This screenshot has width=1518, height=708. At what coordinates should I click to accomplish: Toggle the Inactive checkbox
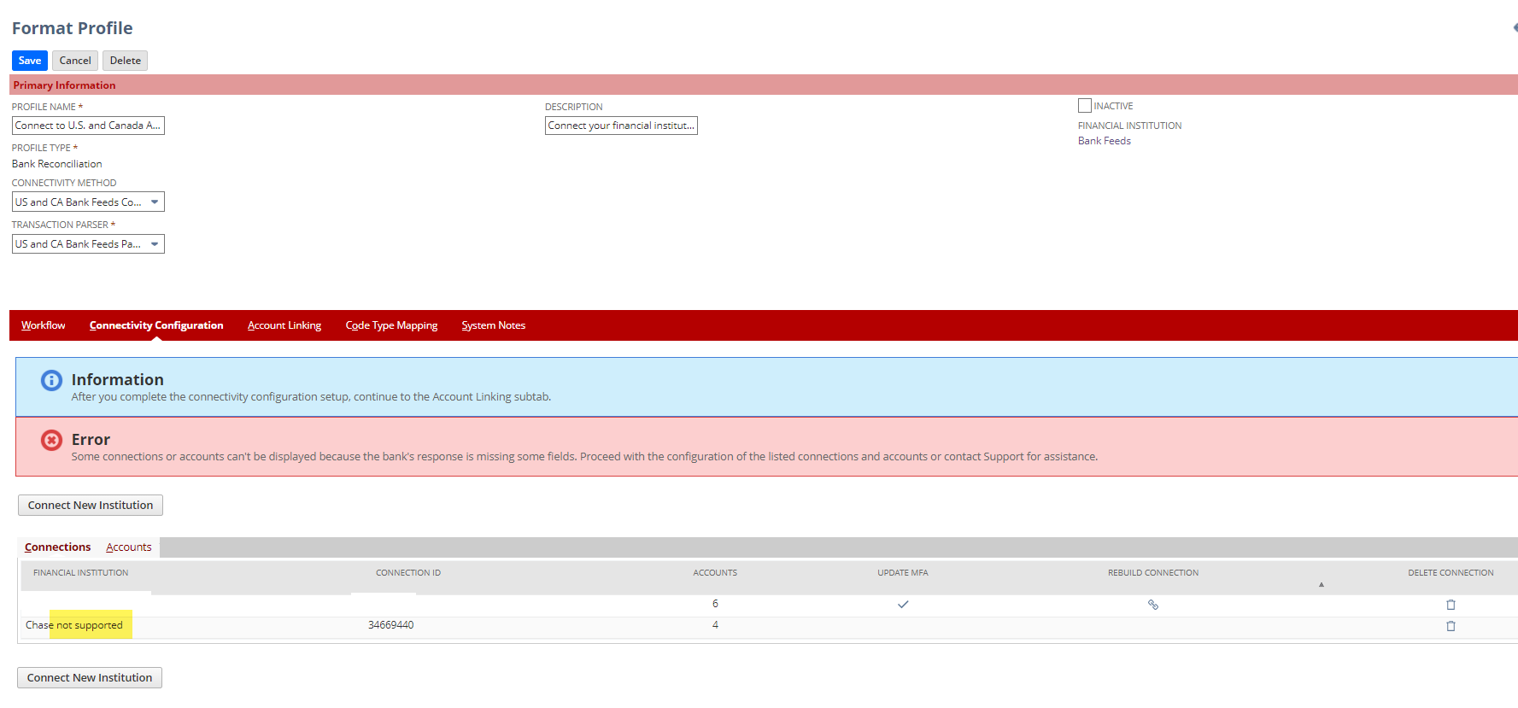[x=1084, y=106]
